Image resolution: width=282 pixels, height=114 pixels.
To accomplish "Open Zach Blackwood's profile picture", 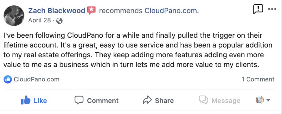I will [x=14, y=16].
